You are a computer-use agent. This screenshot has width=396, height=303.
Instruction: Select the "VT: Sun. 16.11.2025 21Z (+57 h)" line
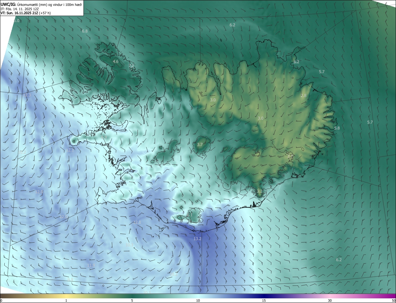tap(26, 13)
